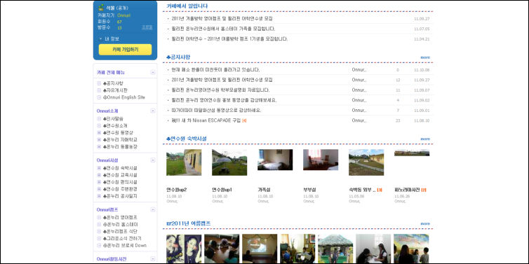Viewport: 529px width, 264px height.
Task: Open the 11.07.05 notice about 홈스테이 가족
Action: tap(223, 29)
